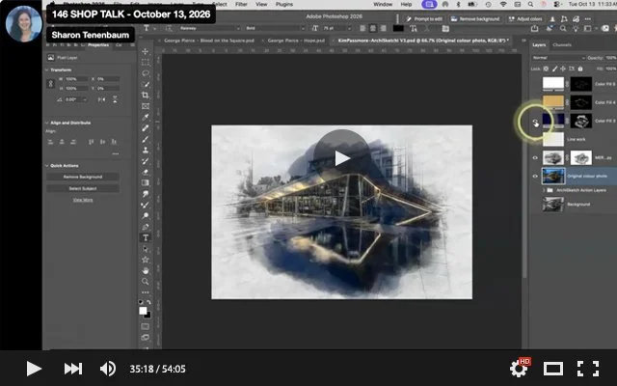Choose the Dodge tool

point(146,216)
